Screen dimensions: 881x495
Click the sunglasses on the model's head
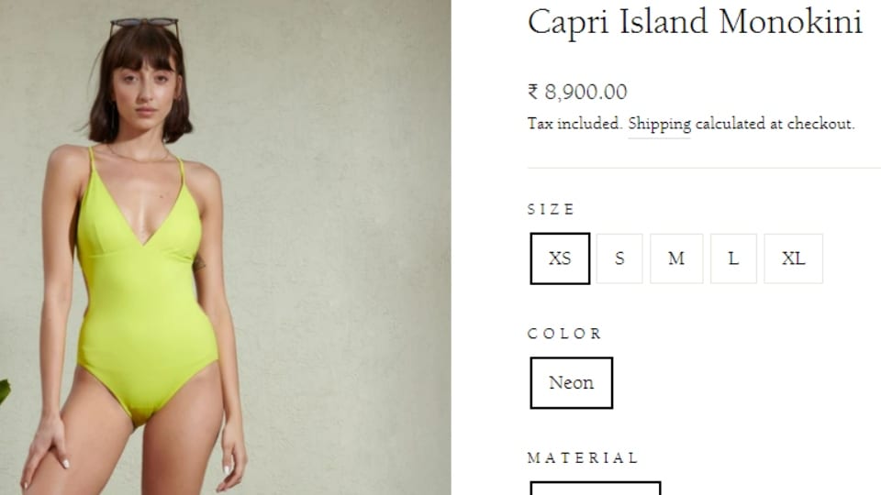[144, 26]
